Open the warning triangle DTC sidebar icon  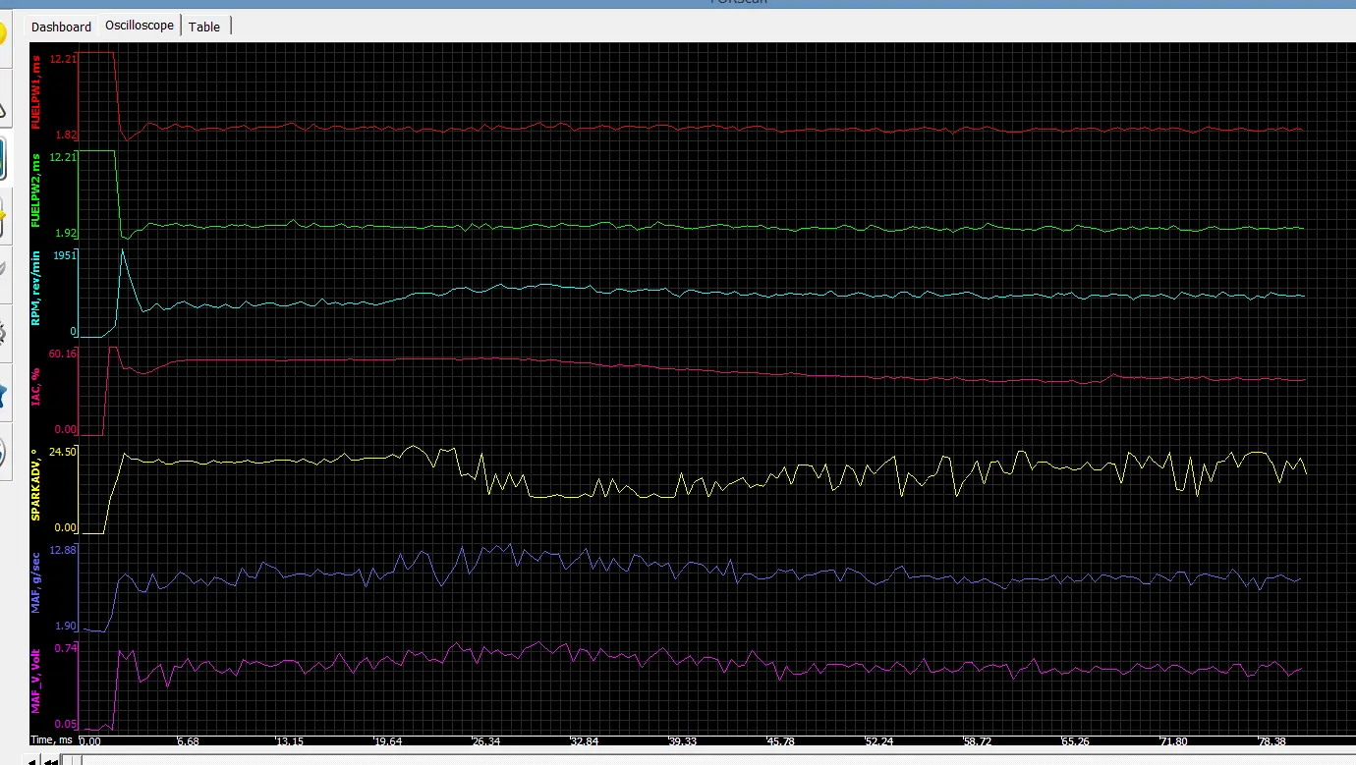click(4, 100)
